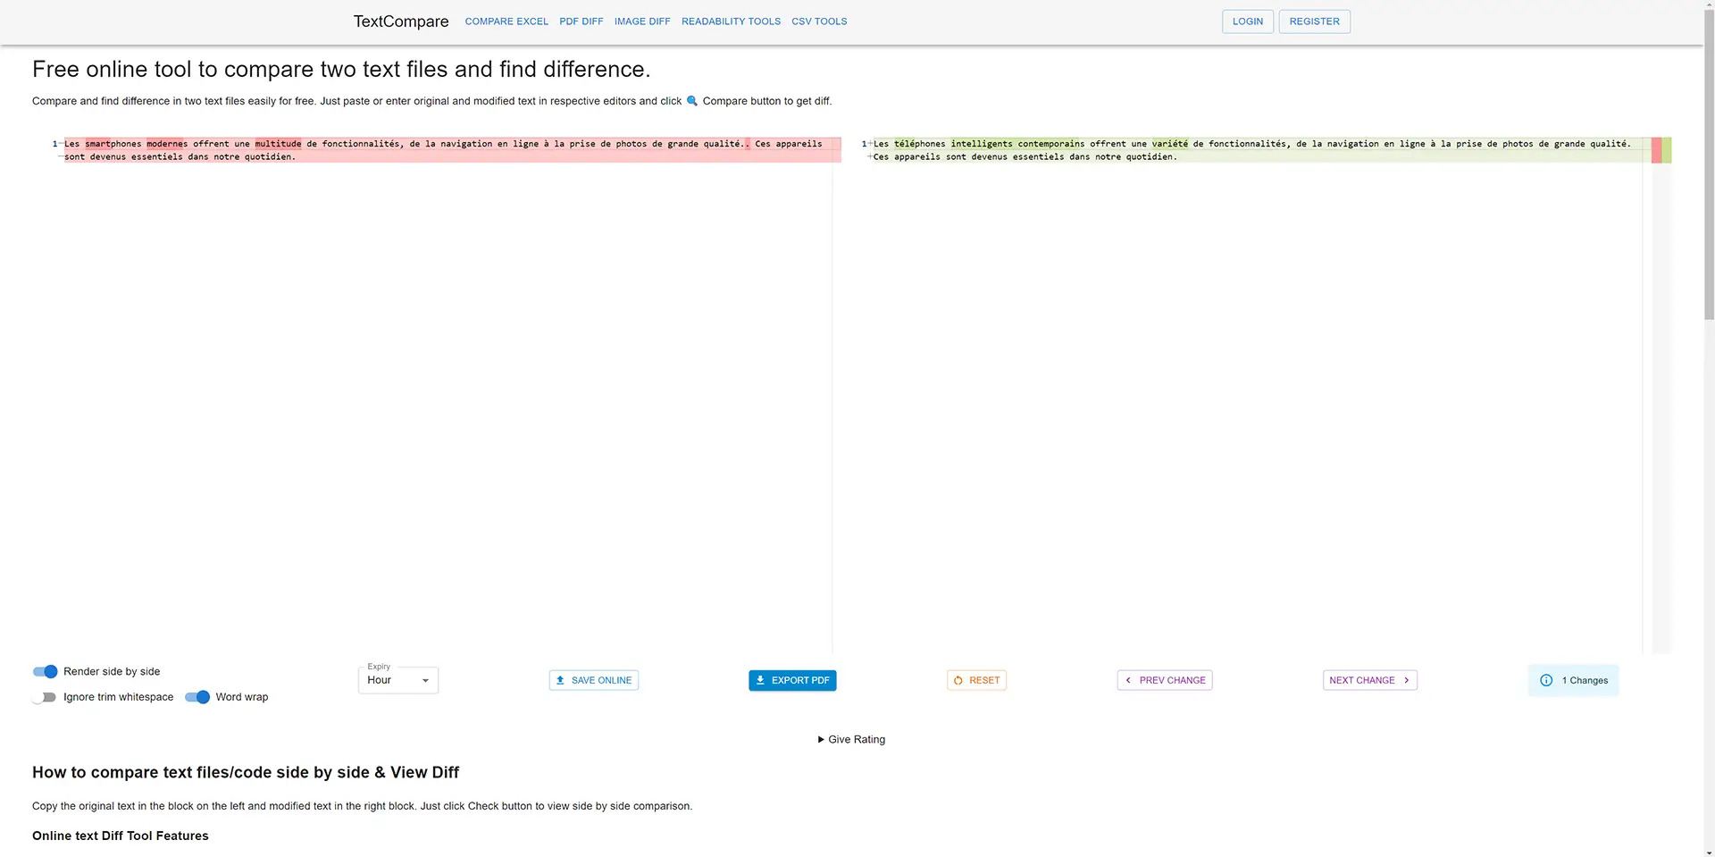Click the highlighted word 'variété' on right

(1169, 144)
